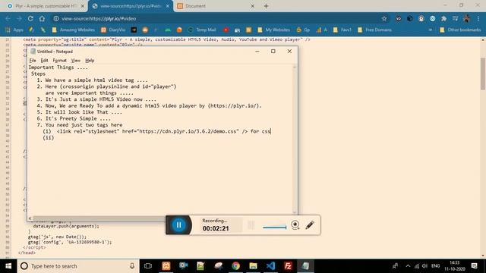486x273 pixels.
Task: Activate taskbar microphone voice search
Action: tap(132, 266)
